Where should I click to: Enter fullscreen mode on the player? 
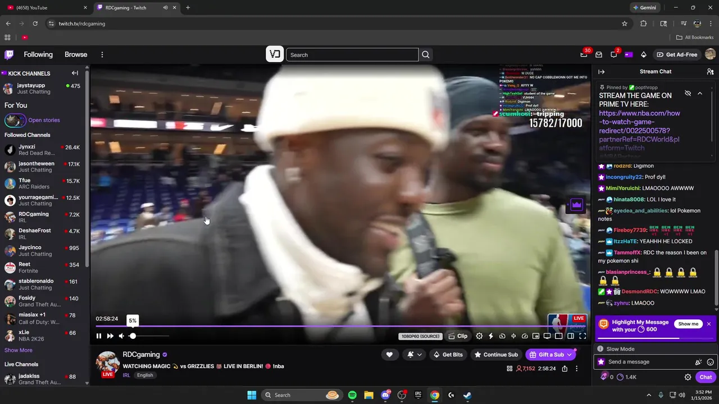(583, 336)
